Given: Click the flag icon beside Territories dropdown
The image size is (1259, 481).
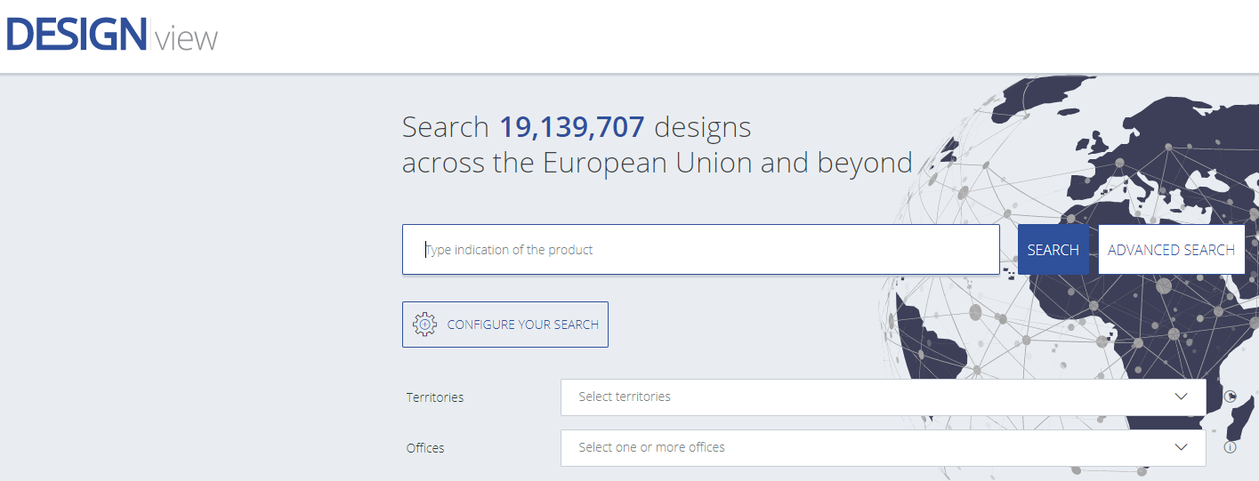Looking at the screenshot, I should (x=1231, y=397).
